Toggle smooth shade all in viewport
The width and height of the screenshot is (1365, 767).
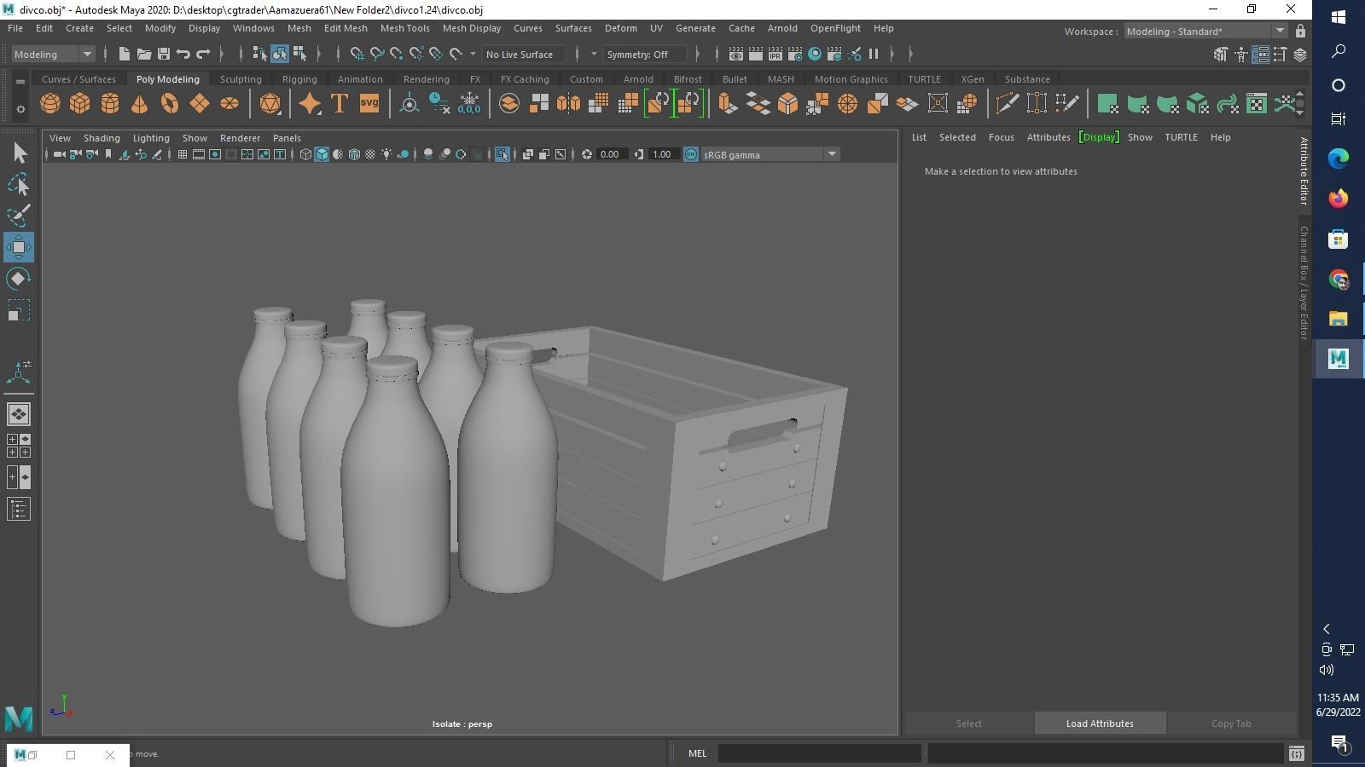[322, 154]
